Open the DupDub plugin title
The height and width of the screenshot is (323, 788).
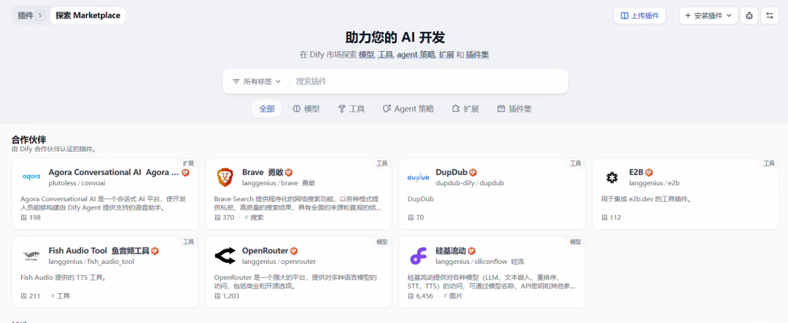click(452, 172)
